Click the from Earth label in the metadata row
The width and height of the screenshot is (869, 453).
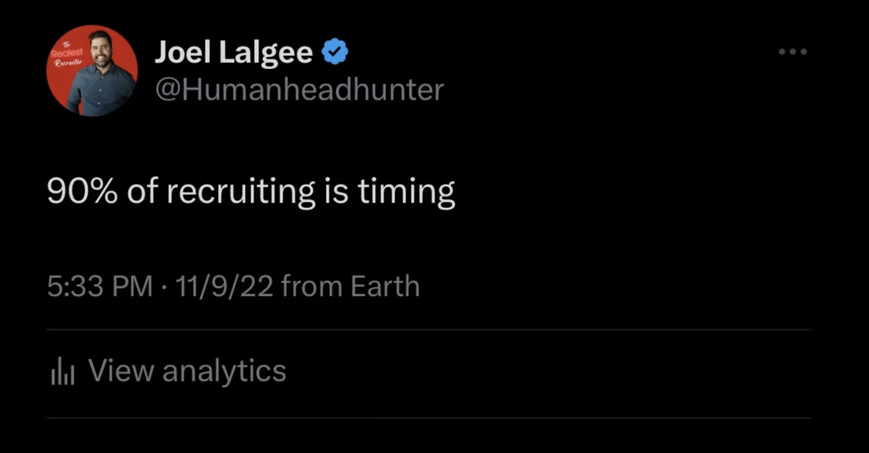pos(353,286)
